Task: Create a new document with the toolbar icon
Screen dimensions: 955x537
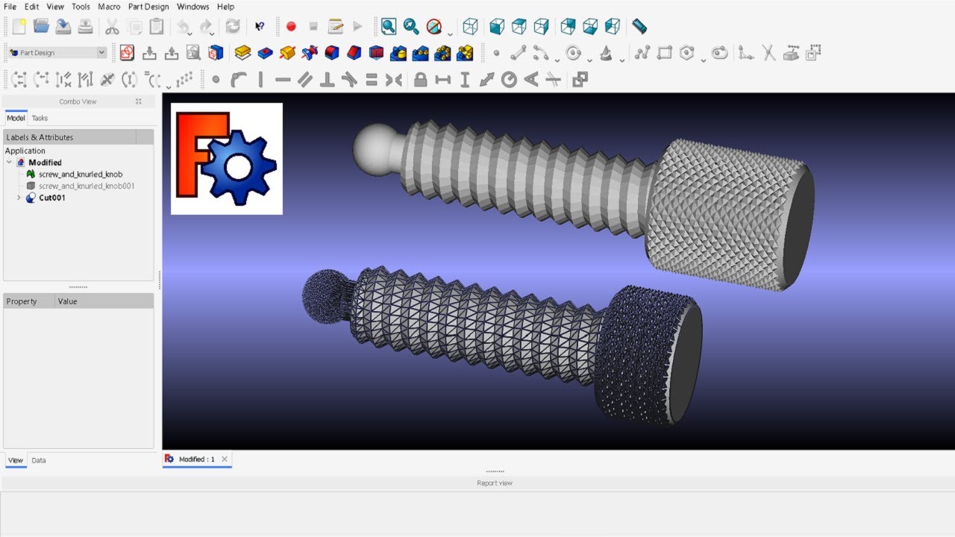Action: click(x=19, y=27)
